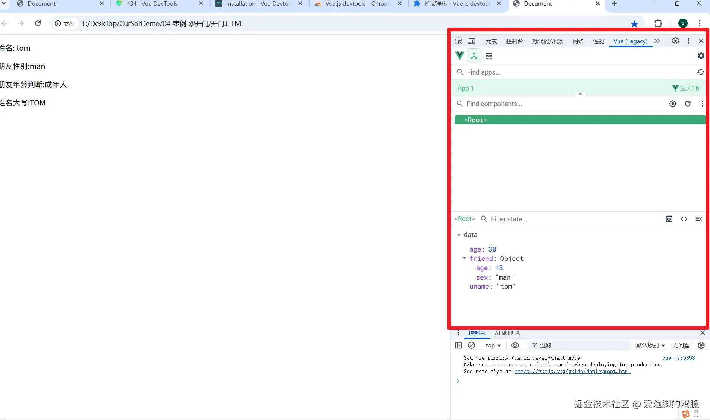Open the browser extensions puzzle icon
Image resolution: width=710 pixels, height=420 pixels.
658,23
